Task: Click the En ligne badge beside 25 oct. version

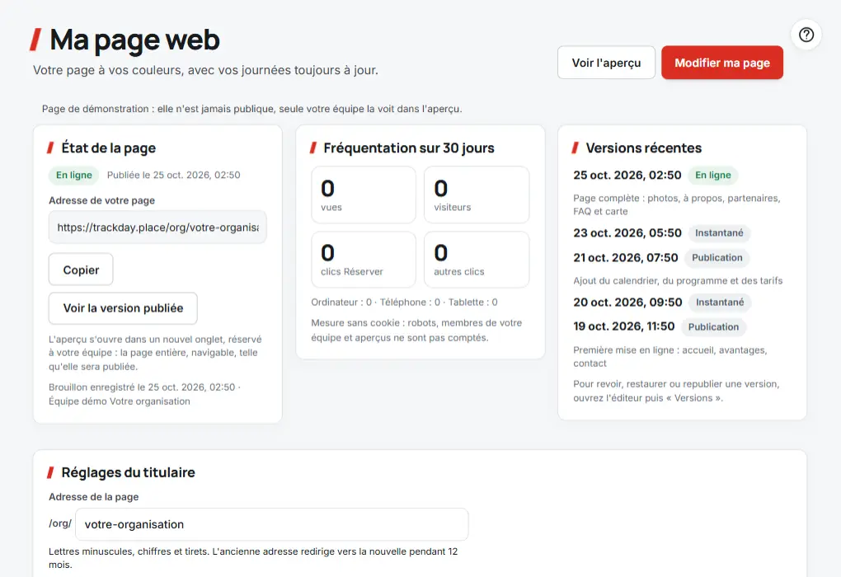Action: pyautogui.click(x=713, y=176)
